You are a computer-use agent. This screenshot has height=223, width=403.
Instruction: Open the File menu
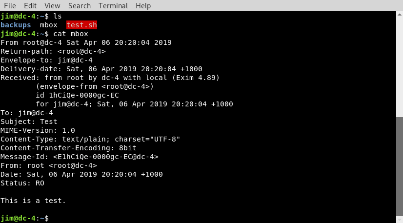10,6
